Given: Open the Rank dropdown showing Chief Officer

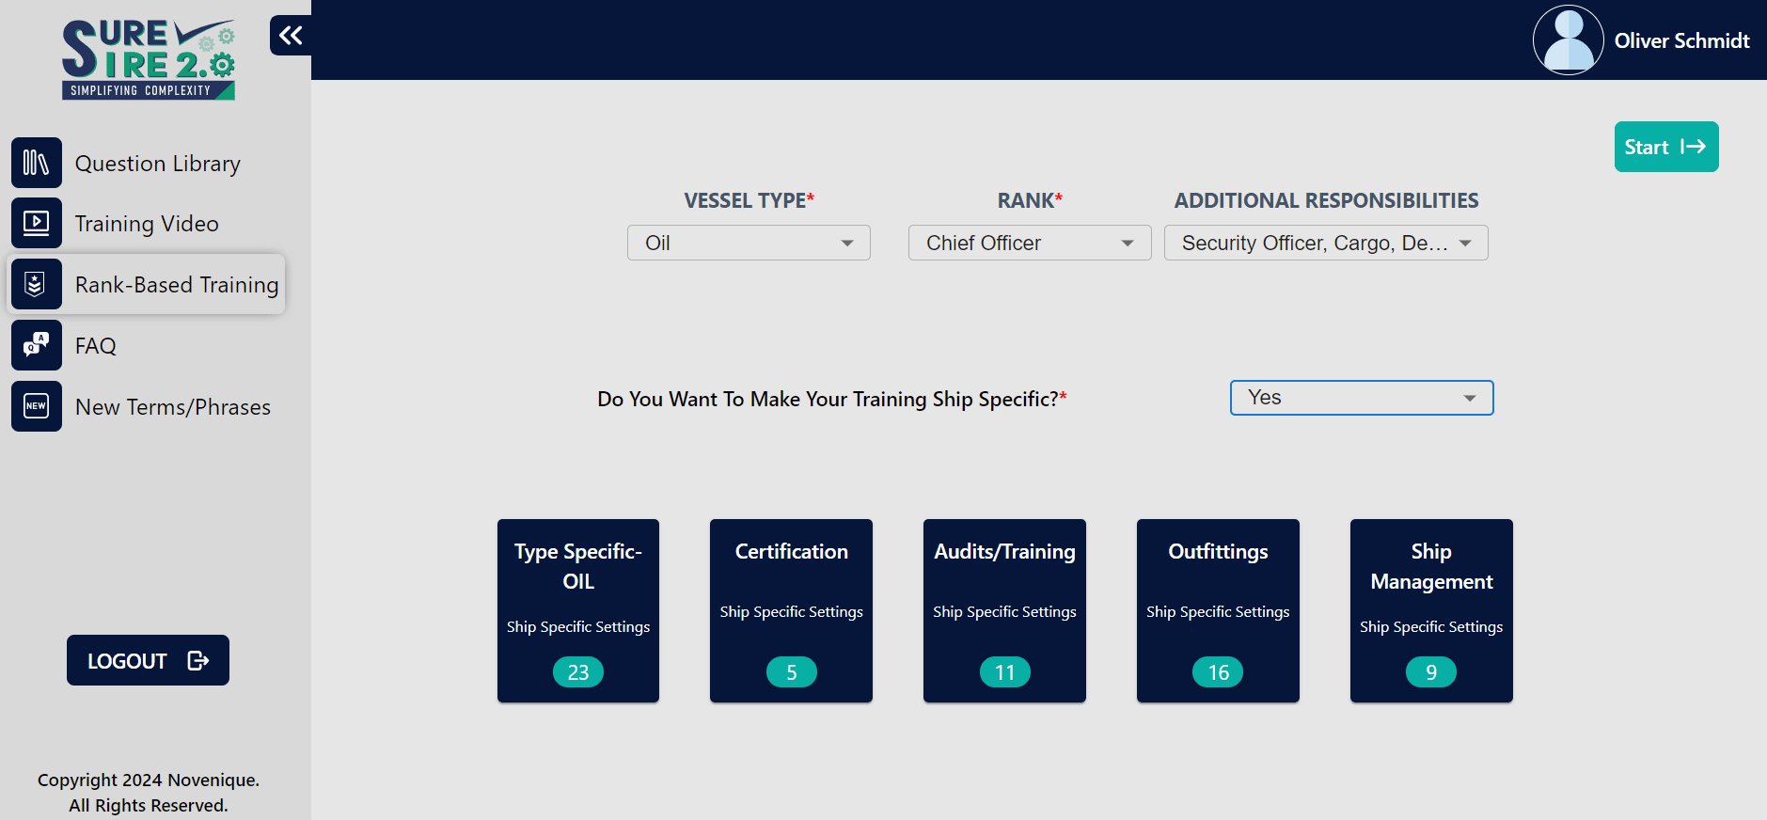Looking at the screenshot, I should click(1030, 243).
